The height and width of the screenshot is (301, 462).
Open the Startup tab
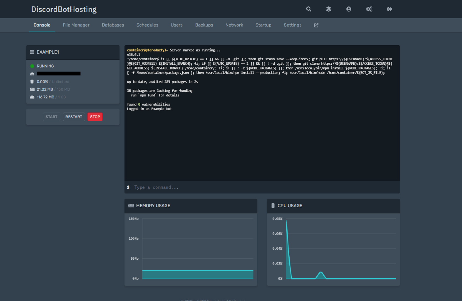click(x=263, y=25)
